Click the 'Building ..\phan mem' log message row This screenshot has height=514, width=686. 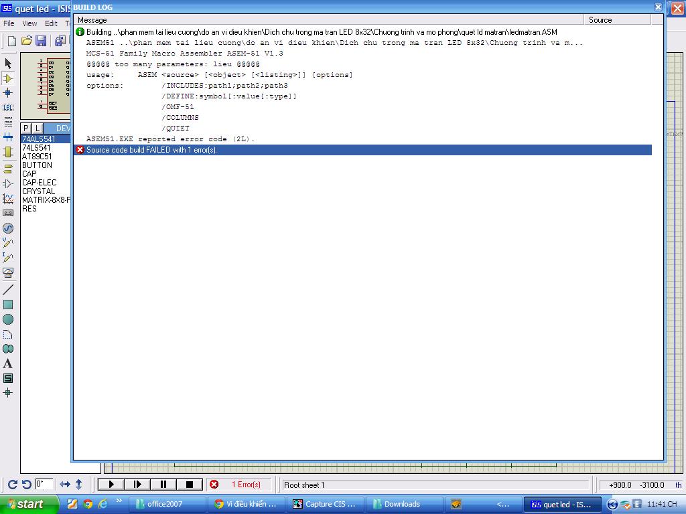pyautogui.click(x=362, y=32)
